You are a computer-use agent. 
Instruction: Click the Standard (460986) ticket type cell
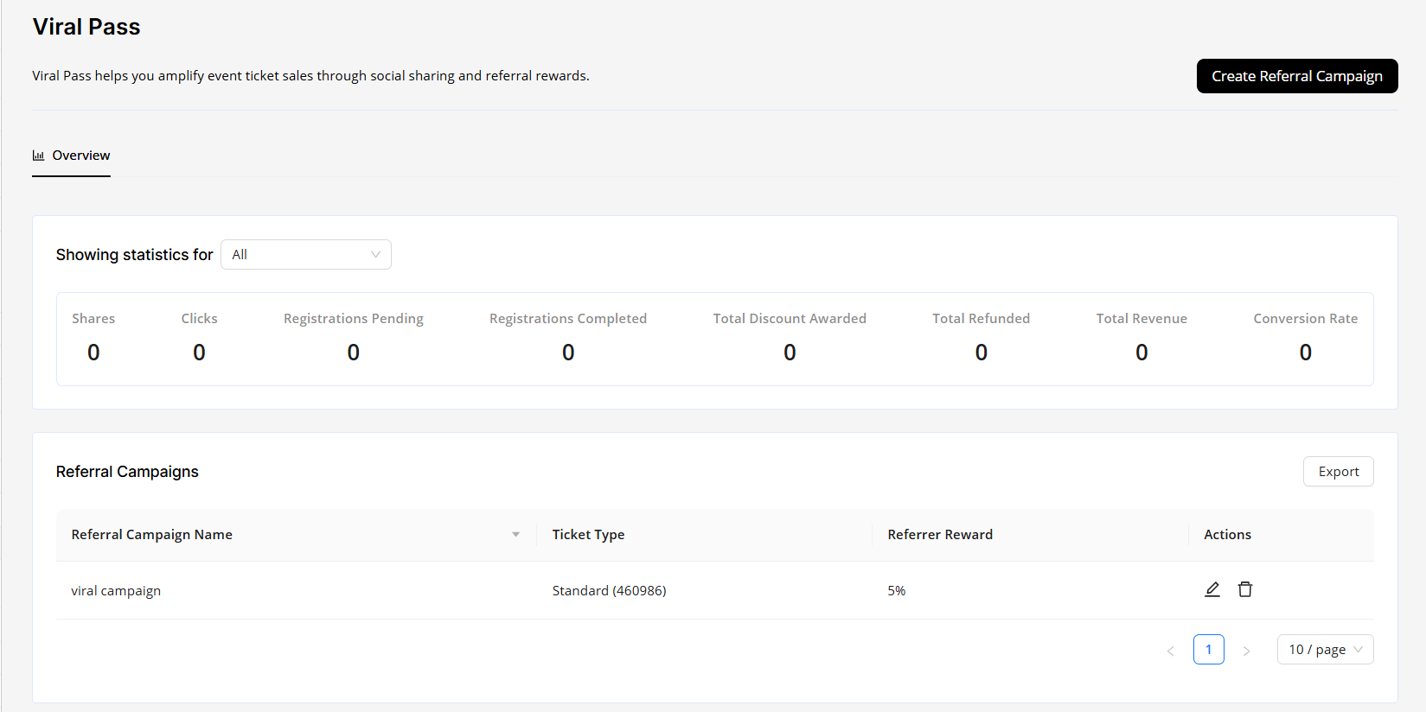(610, 591)
